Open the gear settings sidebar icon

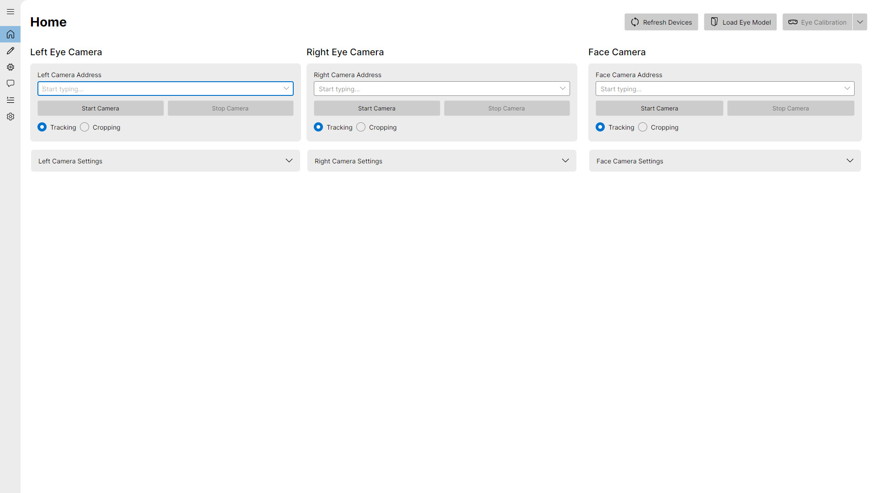[10, 117]
